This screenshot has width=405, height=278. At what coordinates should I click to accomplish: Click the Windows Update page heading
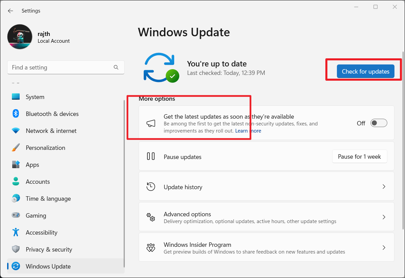point(184,32)
